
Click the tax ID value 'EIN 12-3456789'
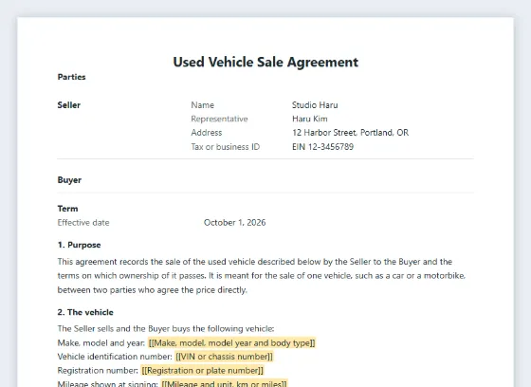point(322,147)
